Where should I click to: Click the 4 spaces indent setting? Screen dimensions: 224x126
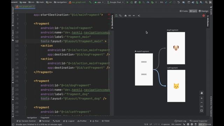coord(166,124)
